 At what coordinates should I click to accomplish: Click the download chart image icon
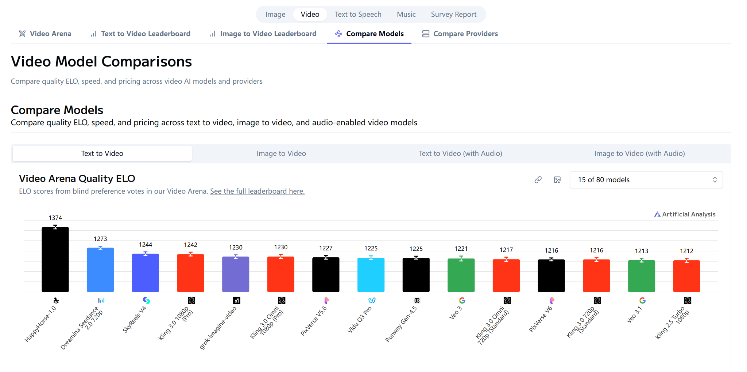(x=557, y=180)
